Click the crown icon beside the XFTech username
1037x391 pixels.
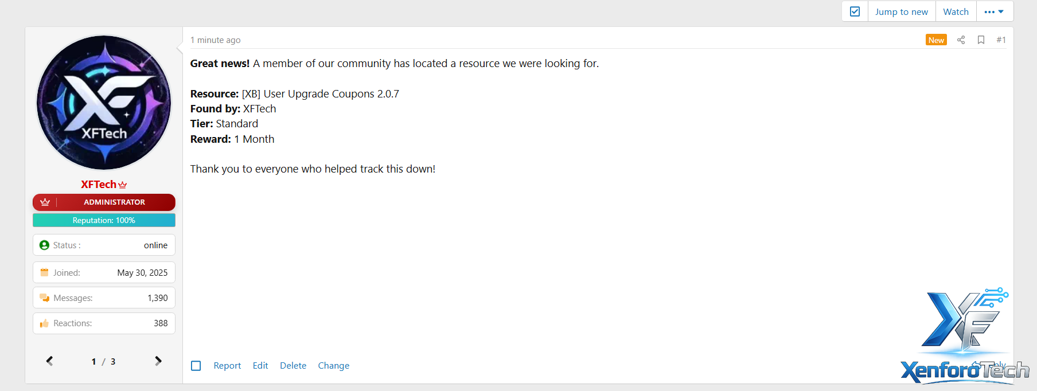tap(123, 185)
